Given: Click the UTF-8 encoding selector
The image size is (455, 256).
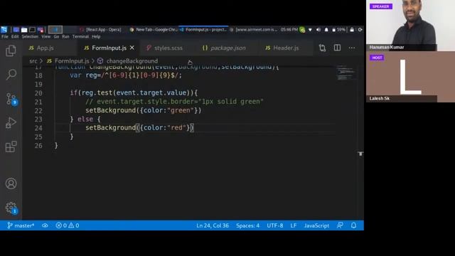Looking at the screenshot, I should coord(275,225).
